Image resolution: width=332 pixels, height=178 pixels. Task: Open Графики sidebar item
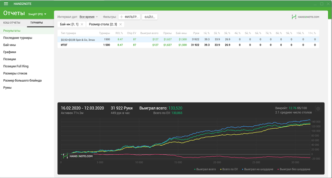click(10, 52)
